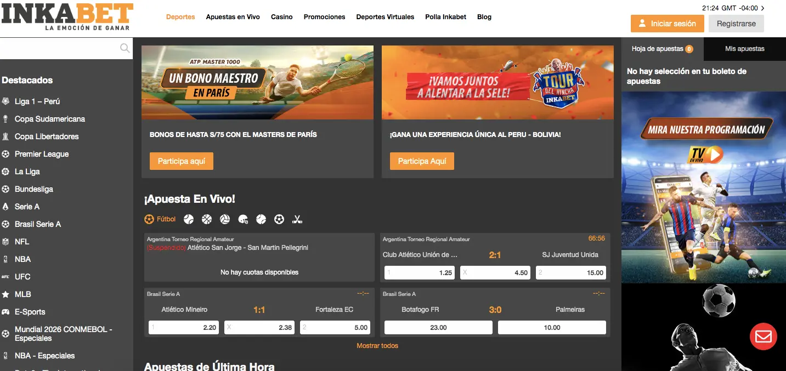Open Brasil Serie A in the sidebar
Viewport: 786px width, 371px height.
[x=38, y=224]
